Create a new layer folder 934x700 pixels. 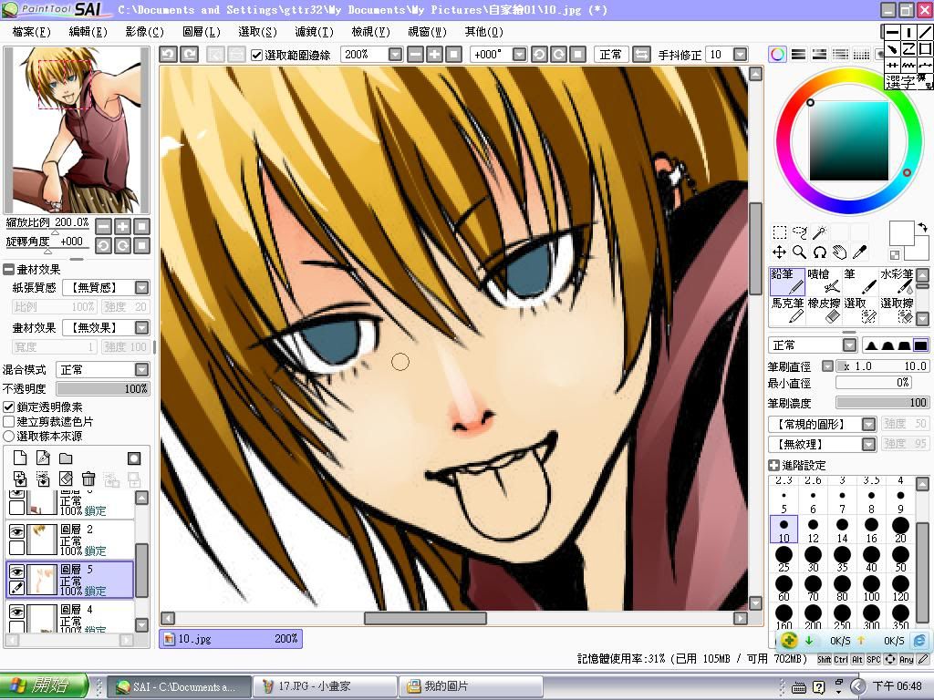(66, 458)
